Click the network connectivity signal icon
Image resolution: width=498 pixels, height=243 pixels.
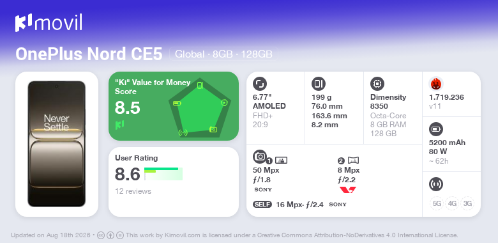(x=435, y=184)
